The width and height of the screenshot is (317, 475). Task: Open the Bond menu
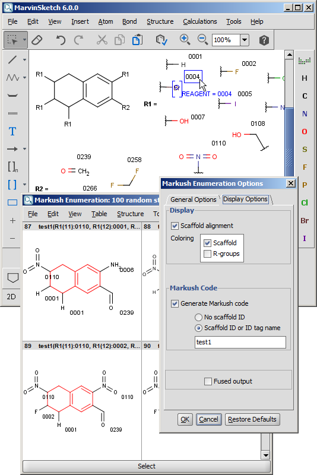pyautogui.click(x=129, y=21)
